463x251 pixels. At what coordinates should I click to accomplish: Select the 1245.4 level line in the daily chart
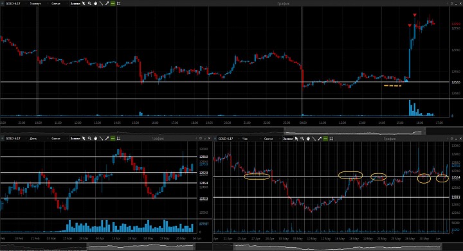tap(98, 183)
